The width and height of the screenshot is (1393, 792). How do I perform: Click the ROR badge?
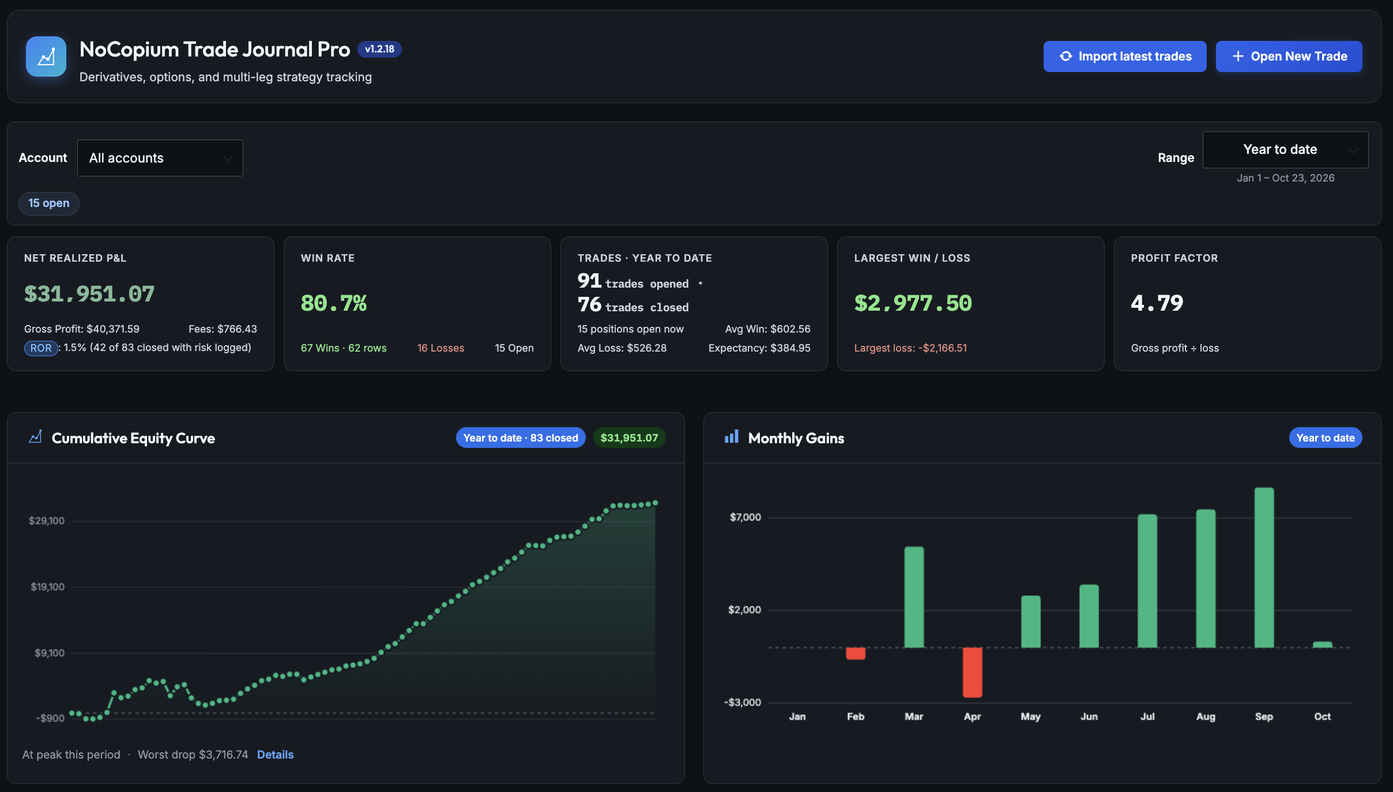click(41, 348)
